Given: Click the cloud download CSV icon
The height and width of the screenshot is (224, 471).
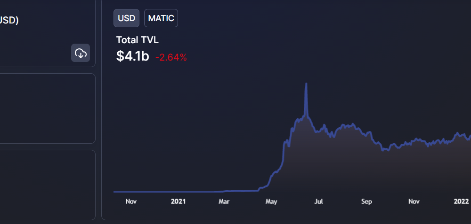Looking at the screenshot, I should pos(81,53).
